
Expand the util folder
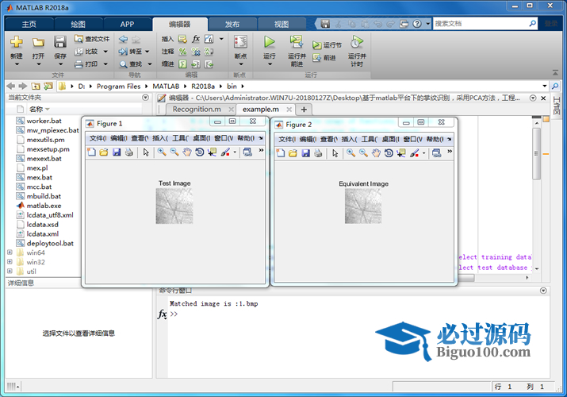click(10, 271)
